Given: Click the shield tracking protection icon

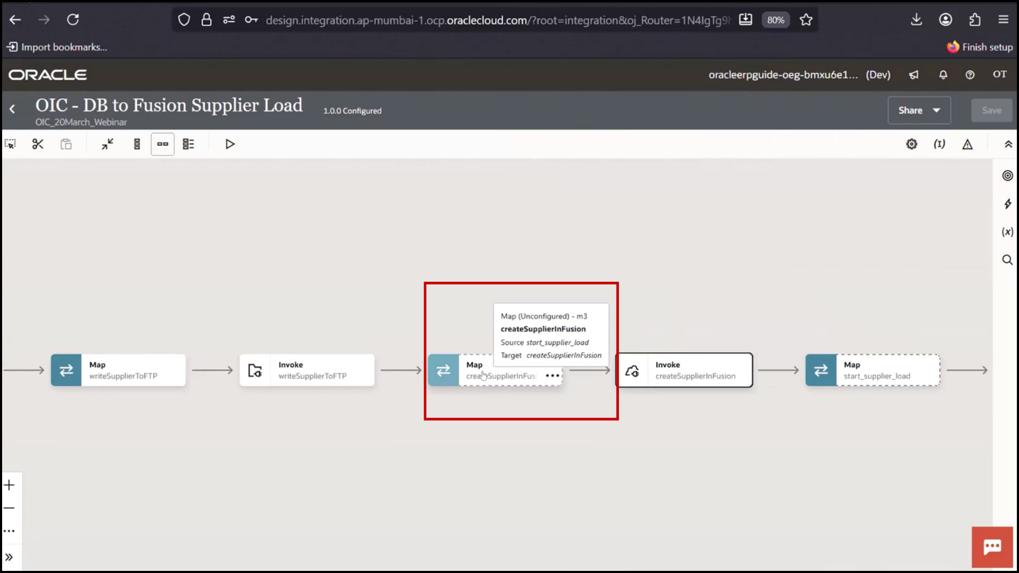Looking at the screenshot, I should pyautogui.click(x=184, y=20).
